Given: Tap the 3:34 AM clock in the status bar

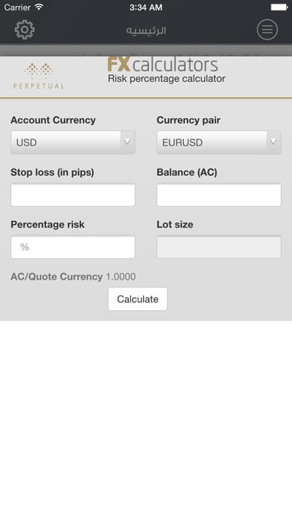Looking at the screenshot, I should coord(146,7).
